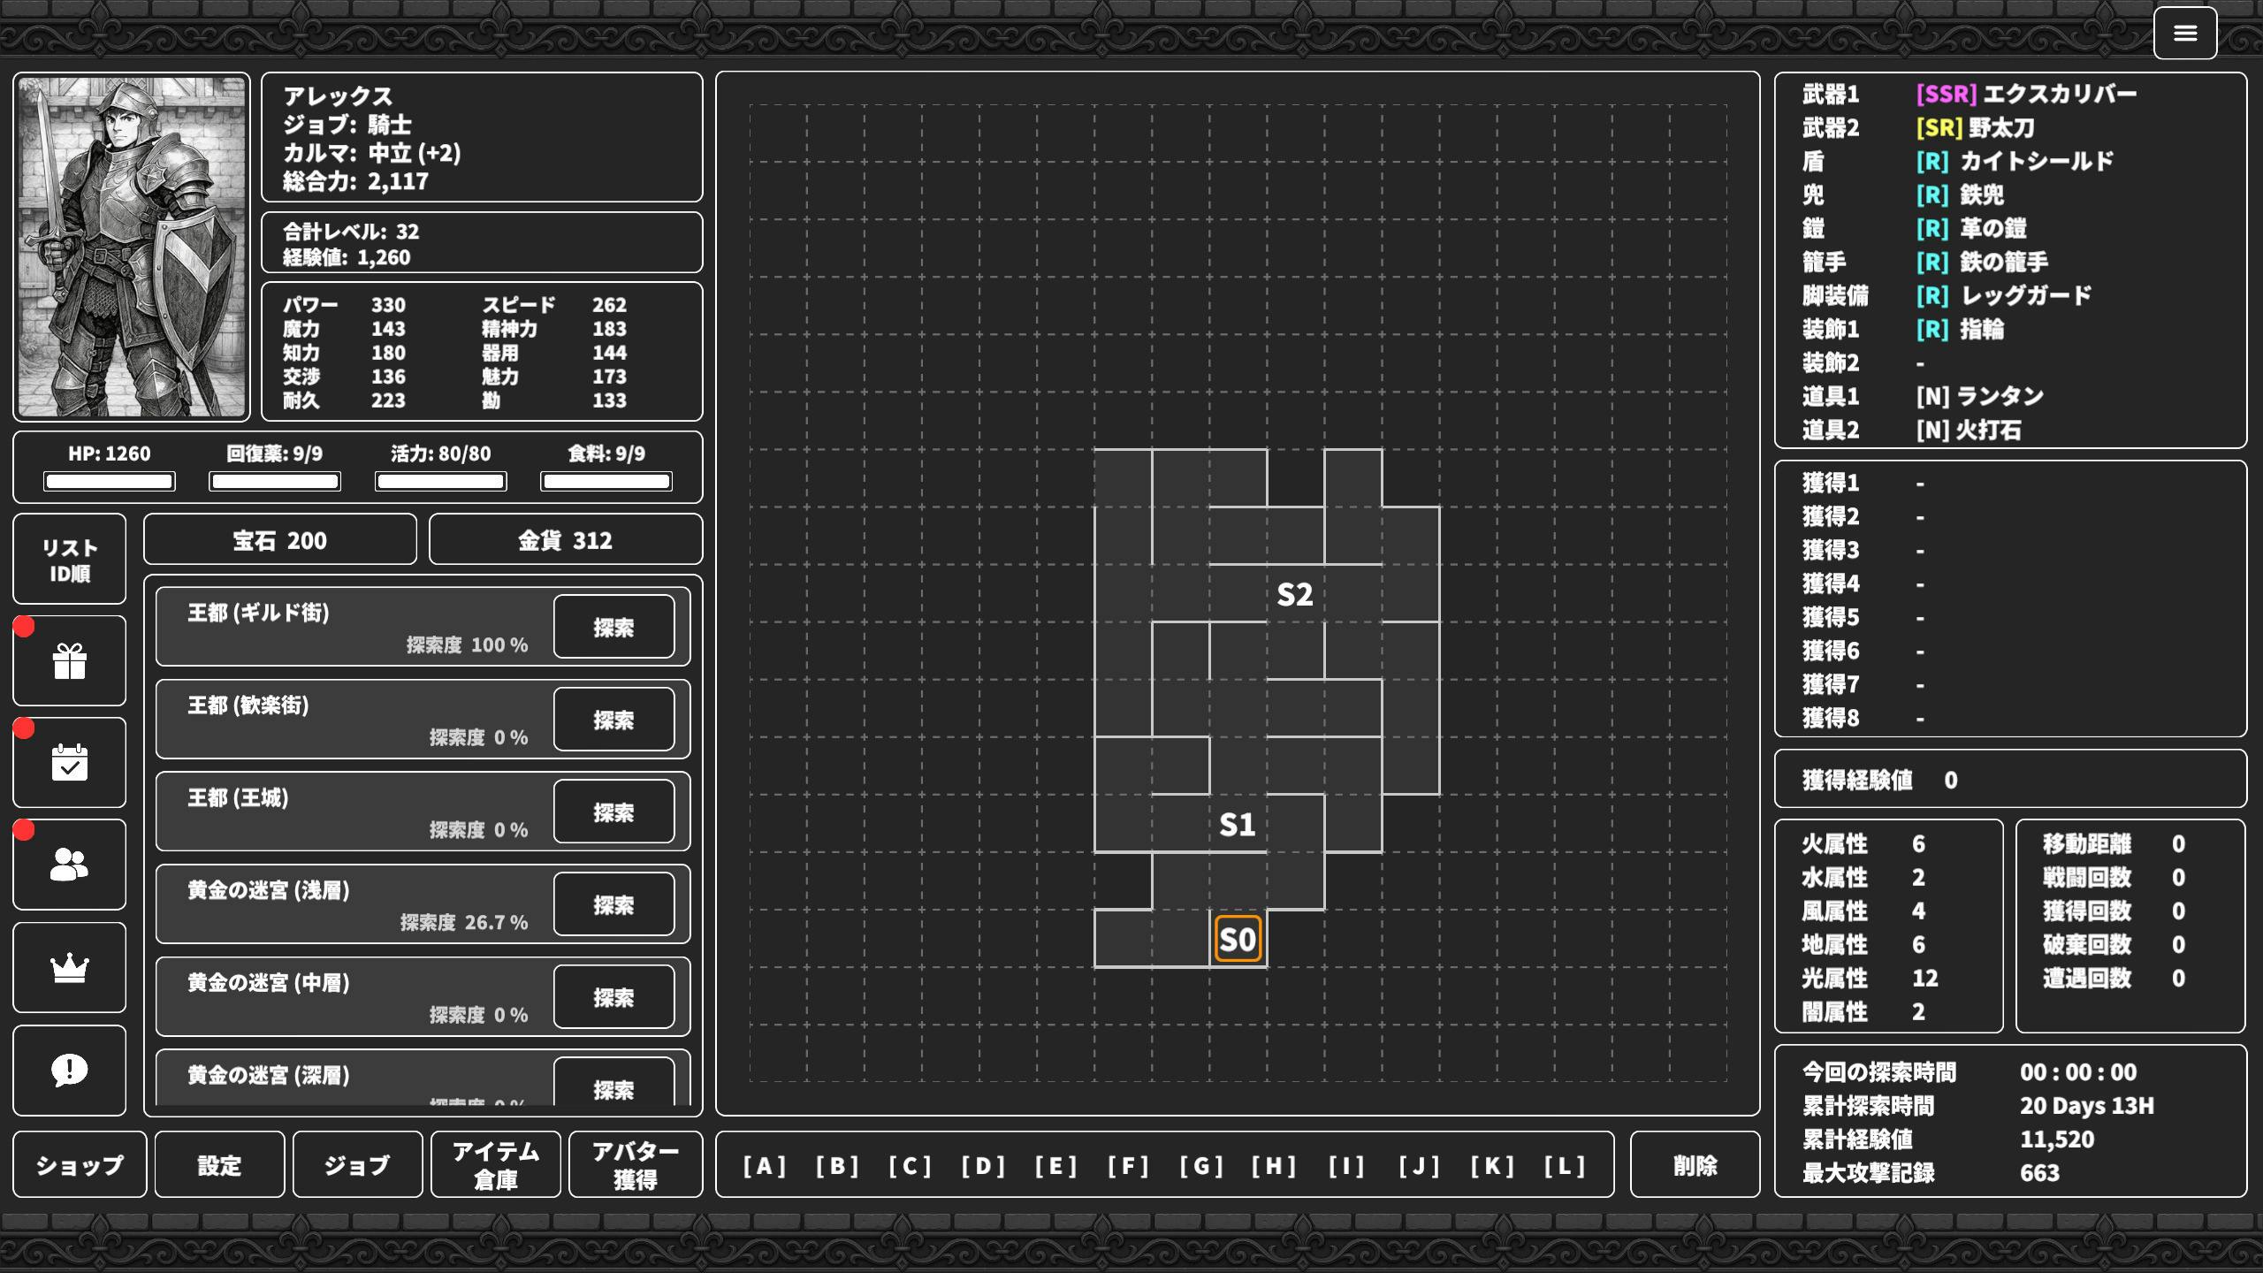The image size is (2263, 1273).
Task: Click the 削除 delete button
Action: click(x=1695, y=1165)
